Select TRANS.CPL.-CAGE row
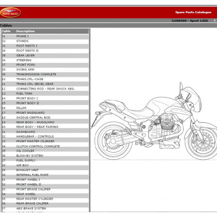The image size is (217, 217). click(x=45, y=79)
